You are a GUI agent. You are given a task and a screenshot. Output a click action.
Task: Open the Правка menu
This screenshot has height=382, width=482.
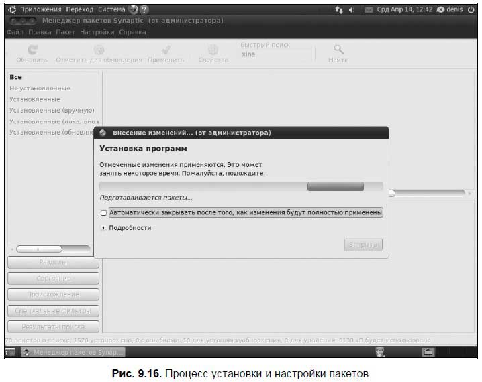(40, 32)
